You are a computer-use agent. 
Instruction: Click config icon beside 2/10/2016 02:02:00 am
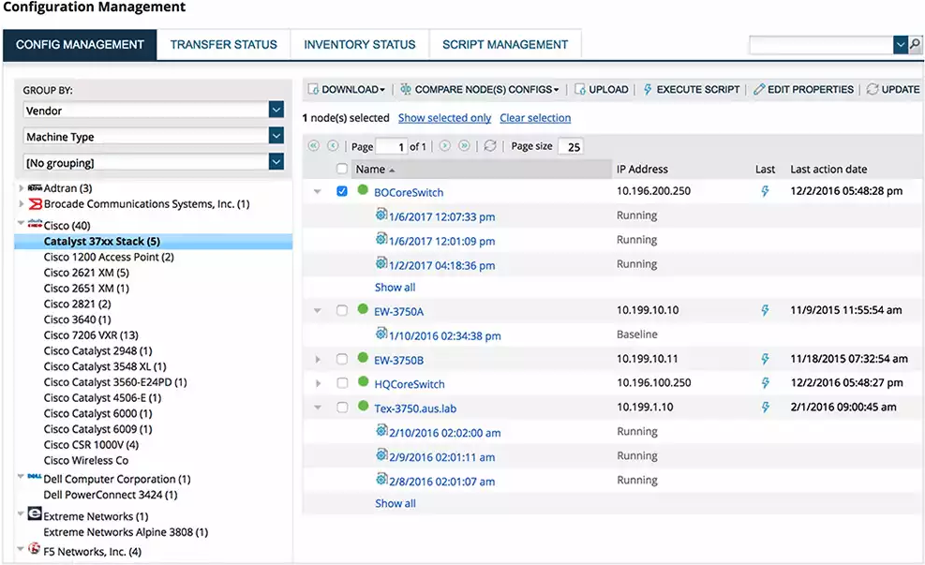[381, 430]
